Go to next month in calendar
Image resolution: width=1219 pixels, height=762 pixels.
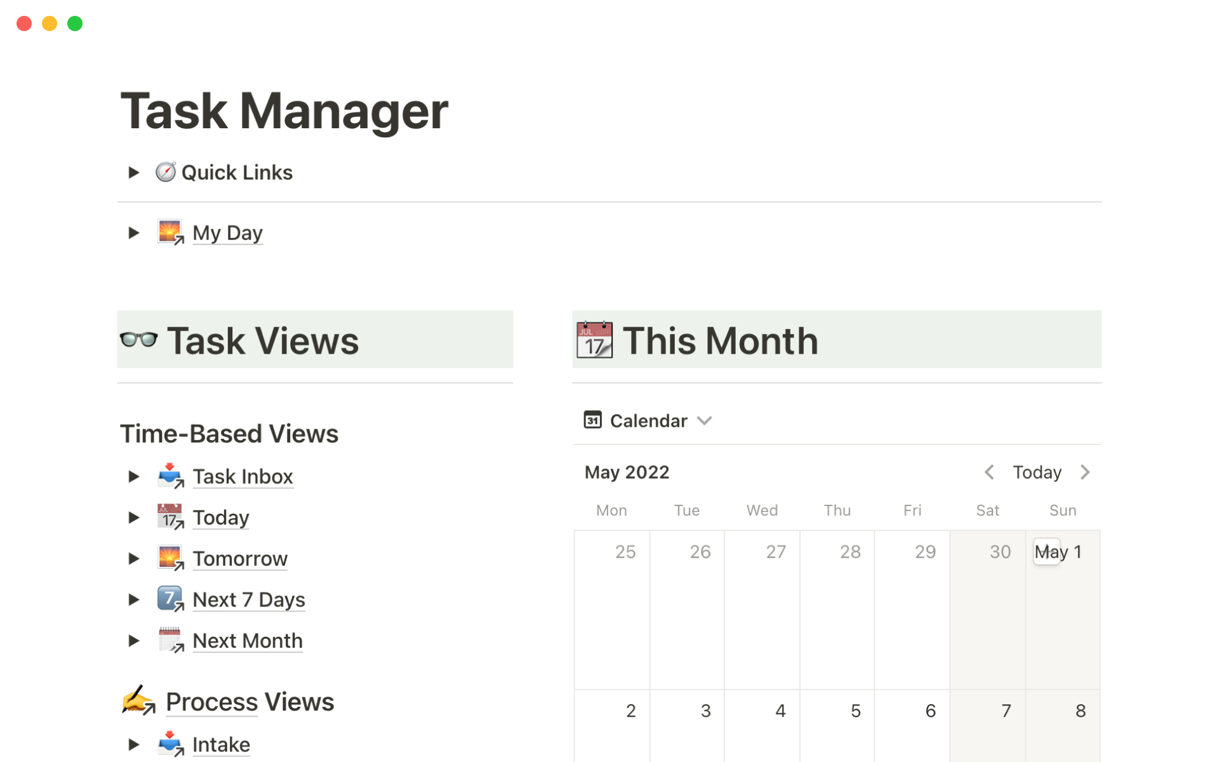(x=1085, y=472)
